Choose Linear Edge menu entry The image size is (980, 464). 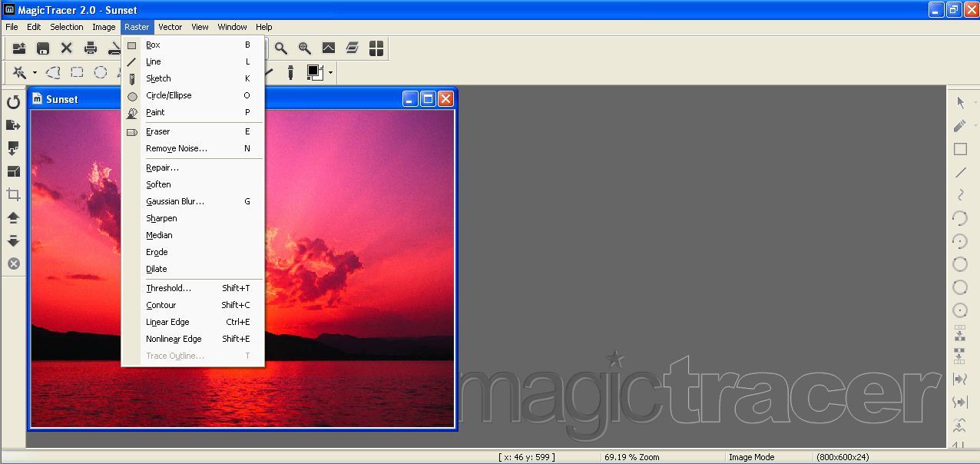(x=193, y=322)
